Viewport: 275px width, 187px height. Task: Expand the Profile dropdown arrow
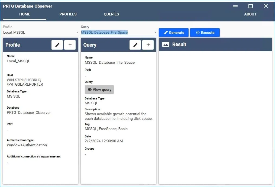pos(77,32)
